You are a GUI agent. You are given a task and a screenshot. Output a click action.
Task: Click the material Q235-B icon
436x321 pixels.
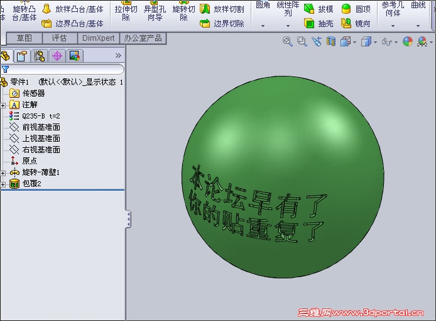[x=14, y=116]
